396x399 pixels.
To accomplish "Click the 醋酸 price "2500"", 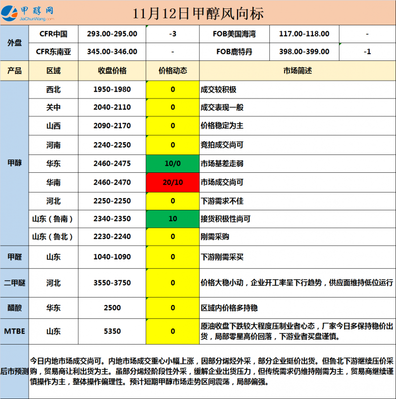I will pos(112,308).
